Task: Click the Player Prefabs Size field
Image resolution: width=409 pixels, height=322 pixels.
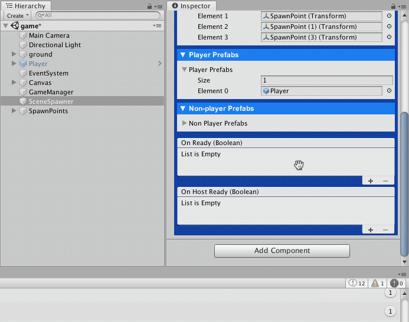Action: click(x=326, y=80)
